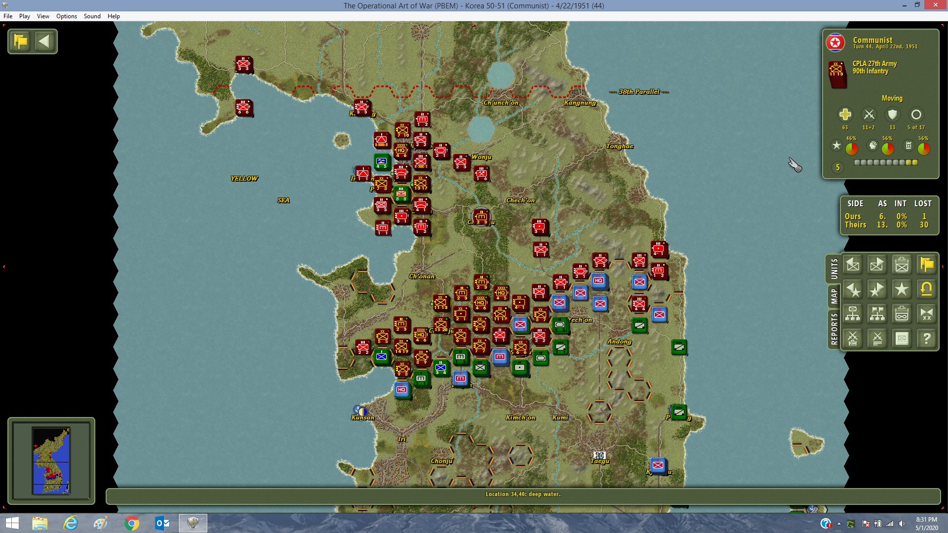Click the Communist flag emblem
The width and height of the screenshot is (948, 533).
pos(835,43)
